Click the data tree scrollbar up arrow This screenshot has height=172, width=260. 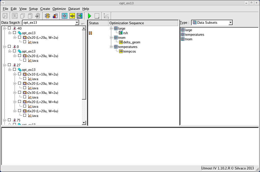pyautogui.click(x=84, y=28)
